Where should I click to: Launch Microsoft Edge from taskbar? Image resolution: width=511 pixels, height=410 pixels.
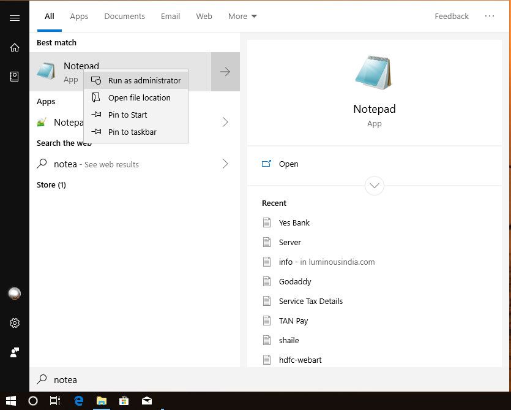point(78,401)
